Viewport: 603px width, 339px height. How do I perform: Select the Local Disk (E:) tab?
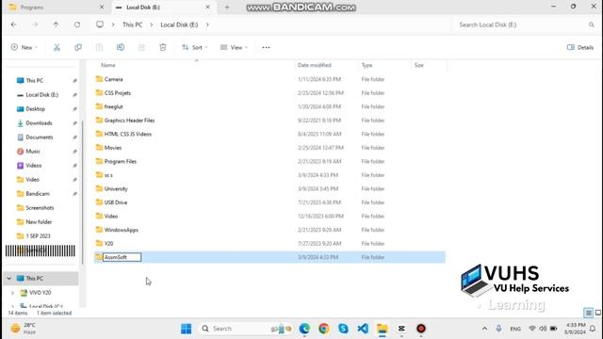coord(163,8)
